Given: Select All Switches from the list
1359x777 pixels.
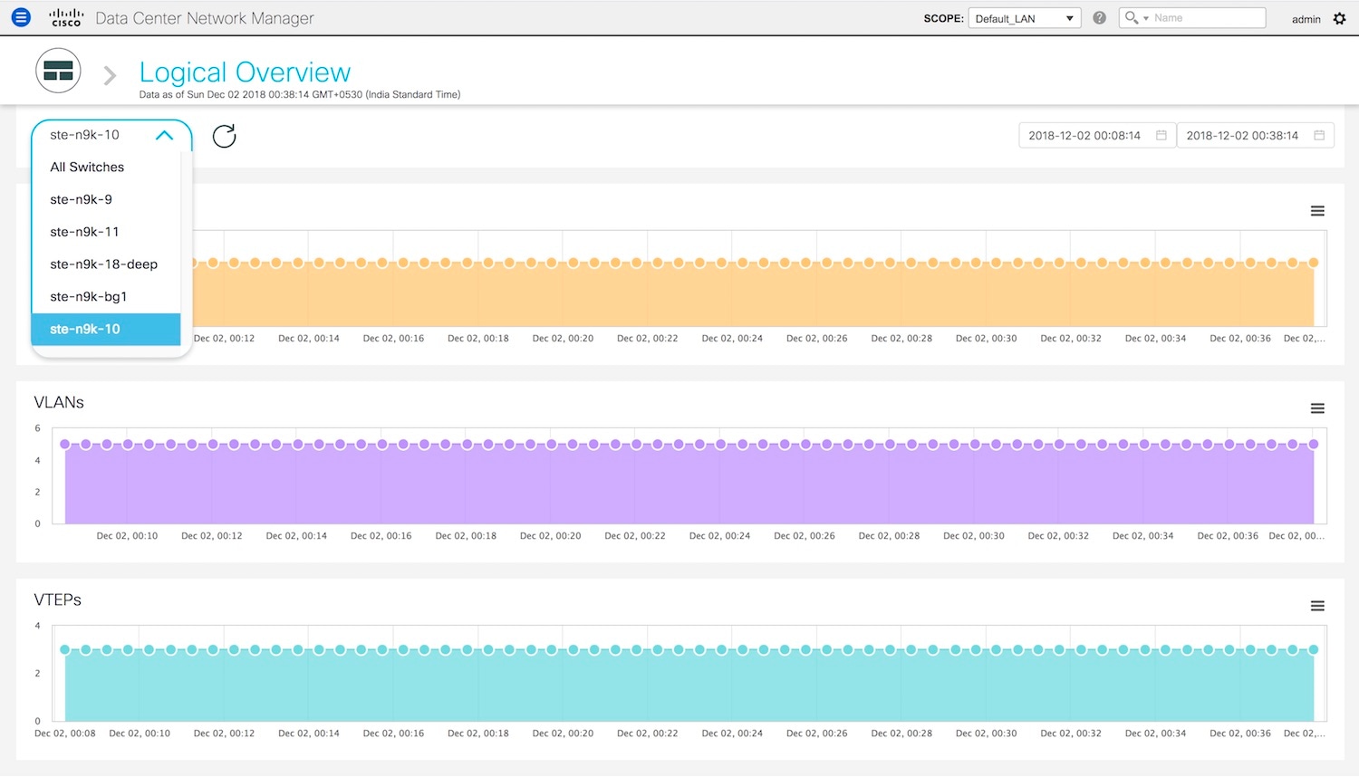Looking at the screenshot, I should (106, 168).
